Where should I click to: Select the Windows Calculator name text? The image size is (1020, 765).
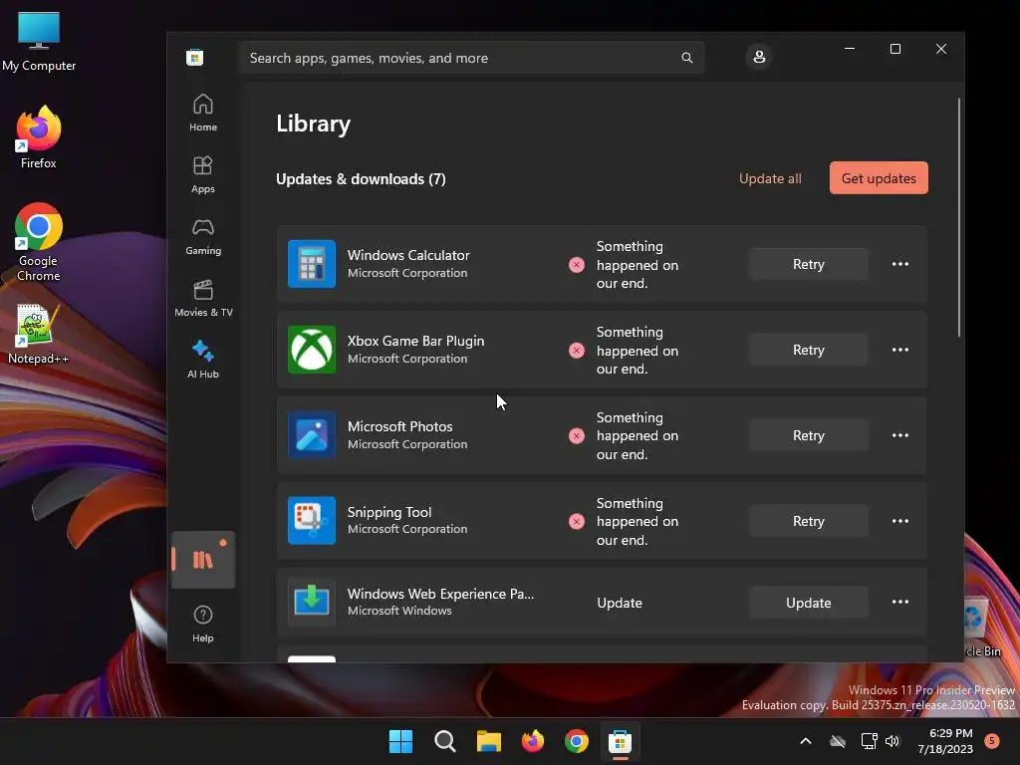point(408,255)
